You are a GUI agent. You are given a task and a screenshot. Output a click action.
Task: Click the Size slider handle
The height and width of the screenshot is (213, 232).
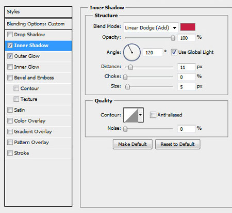[127, 87]
